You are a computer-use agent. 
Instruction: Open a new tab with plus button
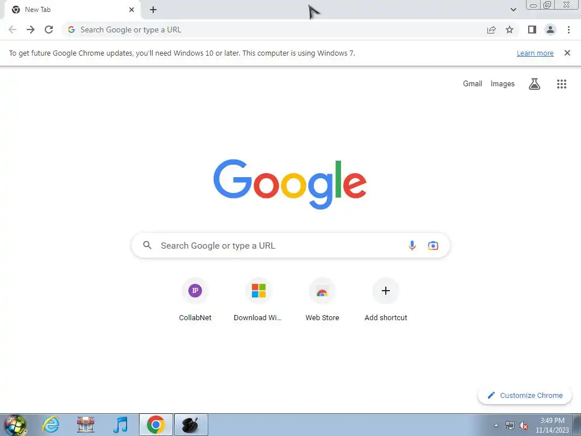pyautogui.click(x=153, y=10)
